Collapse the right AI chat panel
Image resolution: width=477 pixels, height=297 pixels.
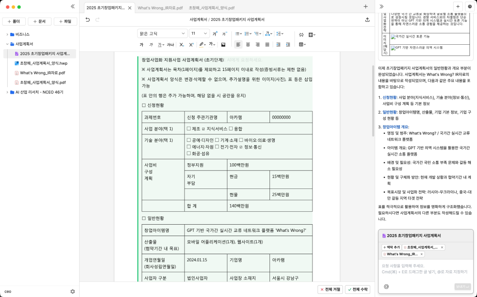point(382,6)
